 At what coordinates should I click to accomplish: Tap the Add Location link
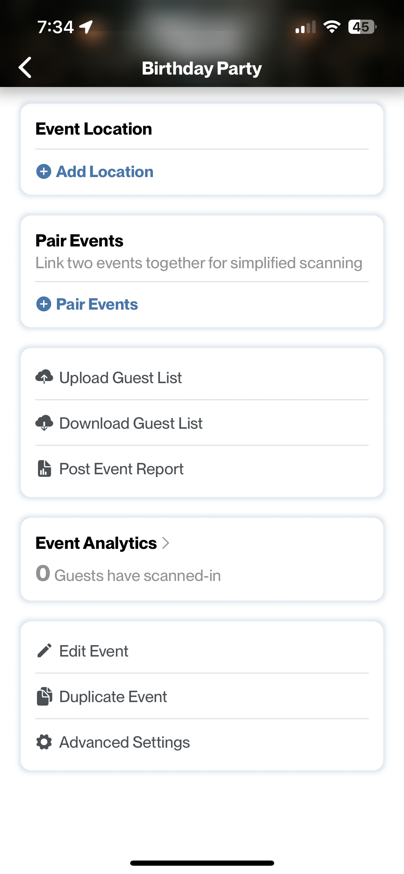[105, 172]
